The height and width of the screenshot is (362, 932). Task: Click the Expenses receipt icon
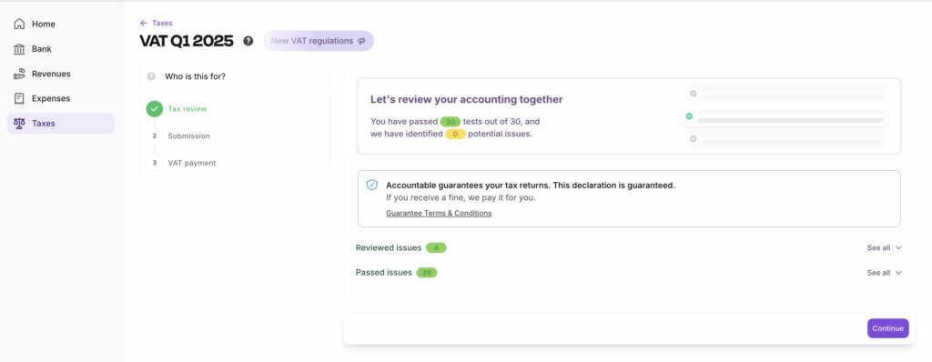coord(19,98)
